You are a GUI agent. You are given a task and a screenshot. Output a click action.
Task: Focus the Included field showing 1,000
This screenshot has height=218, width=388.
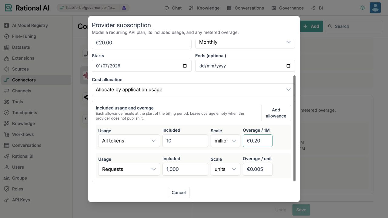(185, 169)
